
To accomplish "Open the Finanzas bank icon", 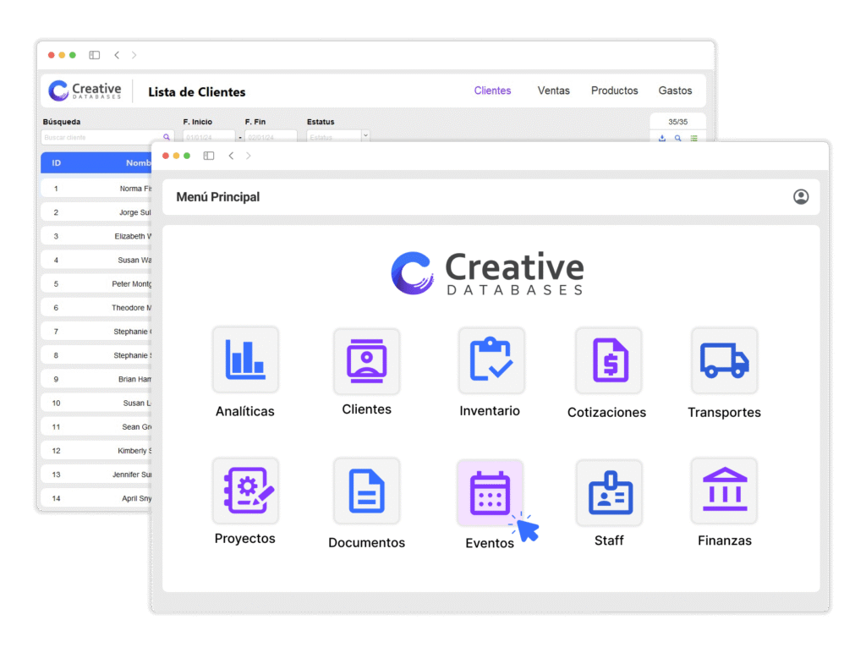I will coord(724,491).
